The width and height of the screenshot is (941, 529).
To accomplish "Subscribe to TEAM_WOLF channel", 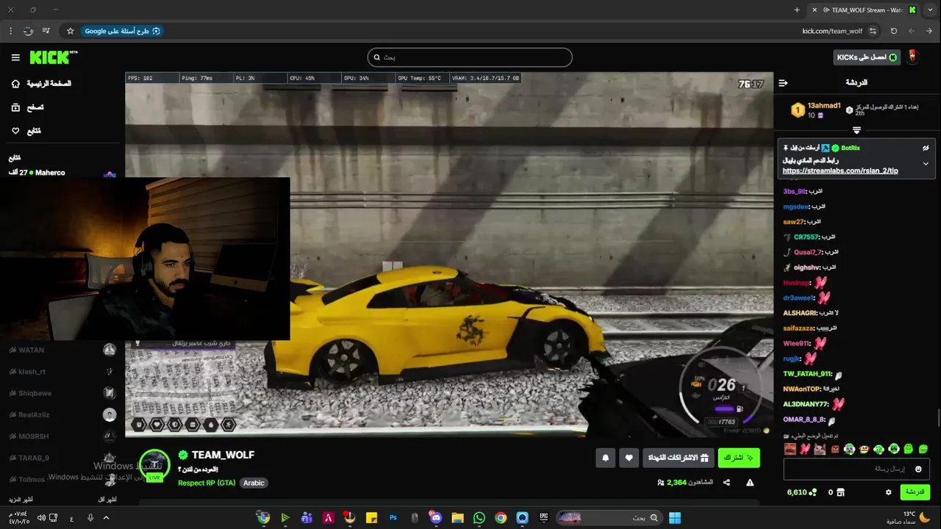I will [739, 458].
